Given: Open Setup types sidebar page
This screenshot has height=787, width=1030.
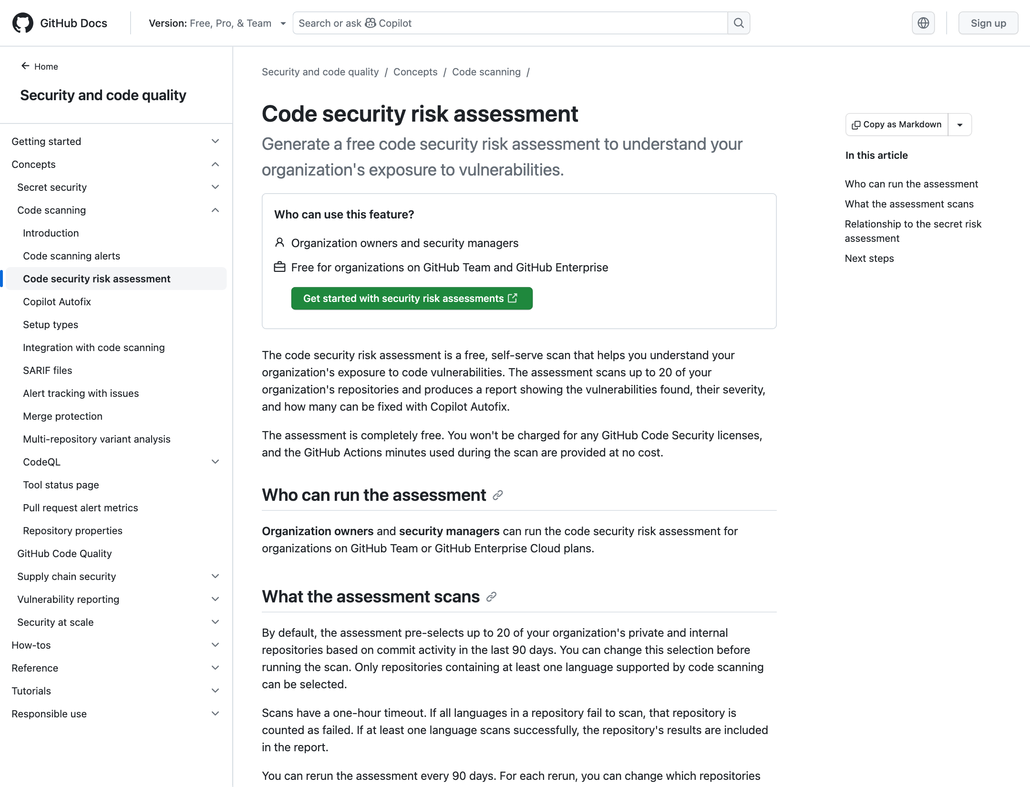Looking at the screenshot, I should pyautogui.click(x=51, y=324).
